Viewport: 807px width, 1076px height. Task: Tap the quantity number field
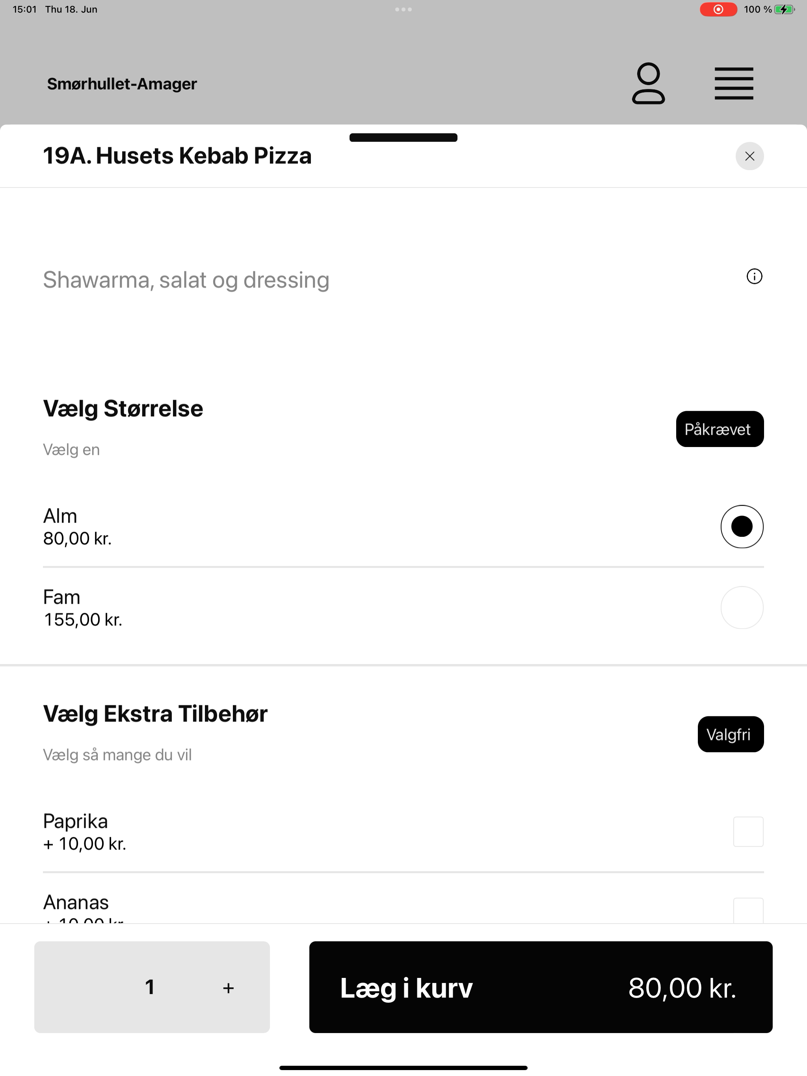[x=150, y=987]
